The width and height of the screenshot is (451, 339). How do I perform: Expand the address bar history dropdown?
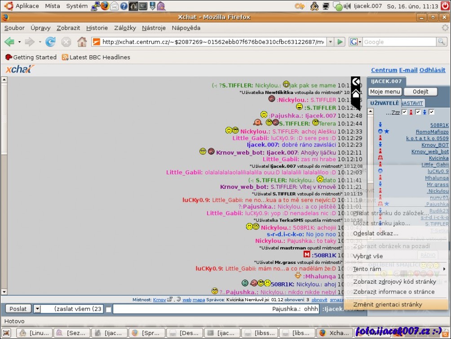click(330, 42)
